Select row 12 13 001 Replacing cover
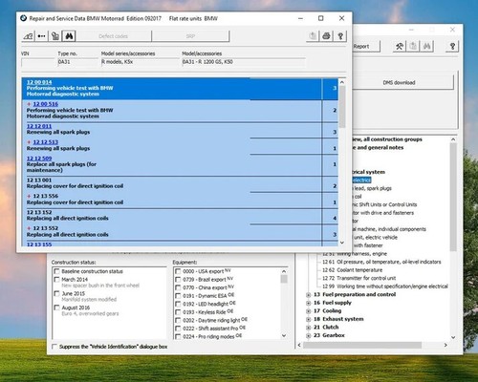 click(x=180, y=183)
